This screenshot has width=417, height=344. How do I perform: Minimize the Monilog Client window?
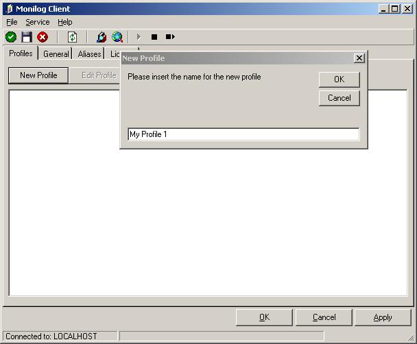pyautogui.click(x=383, y=9)
